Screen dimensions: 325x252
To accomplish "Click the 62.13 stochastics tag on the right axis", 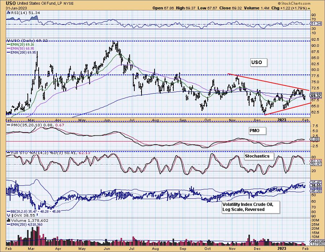I will pos(316,161).
